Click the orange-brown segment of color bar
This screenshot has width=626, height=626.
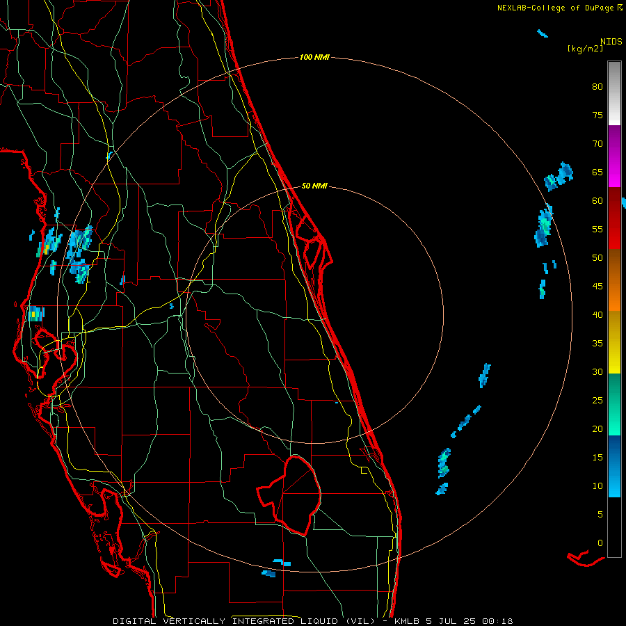click(614, 280)
